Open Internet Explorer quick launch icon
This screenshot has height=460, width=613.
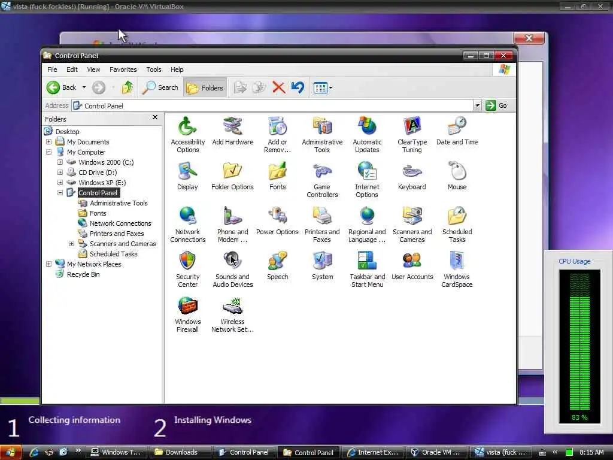tap(34, 452)
